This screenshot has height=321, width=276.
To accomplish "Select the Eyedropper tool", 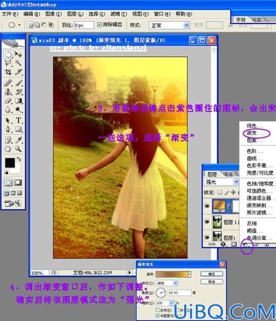I will [19, 140].
